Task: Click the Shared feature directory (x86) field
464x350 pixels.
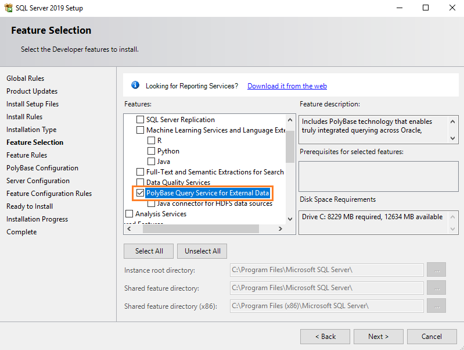Action: click(x=327, y=306)
